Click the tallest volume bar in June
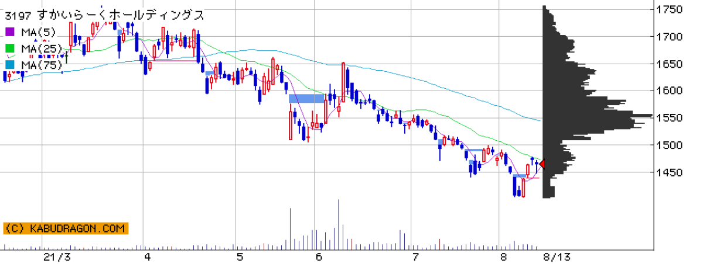703x264 pixels. [x=339, y=224]
